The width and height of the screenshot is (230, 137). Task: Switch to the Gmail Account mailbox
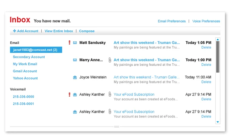25,71
